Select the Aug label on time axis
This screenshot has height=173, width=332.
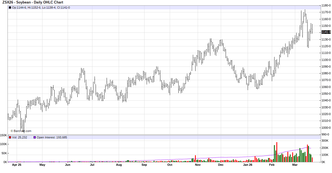pos(119,165)
